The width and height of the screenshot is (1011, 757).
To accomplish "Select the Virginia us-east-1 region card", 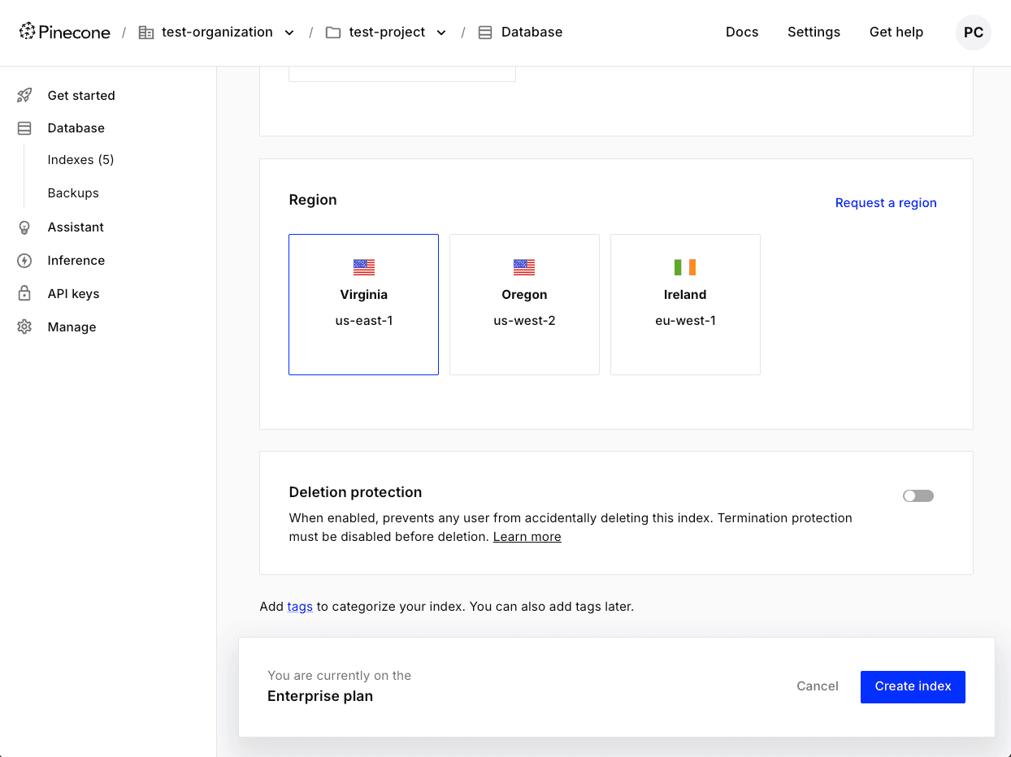I will [x=363, y=305].
